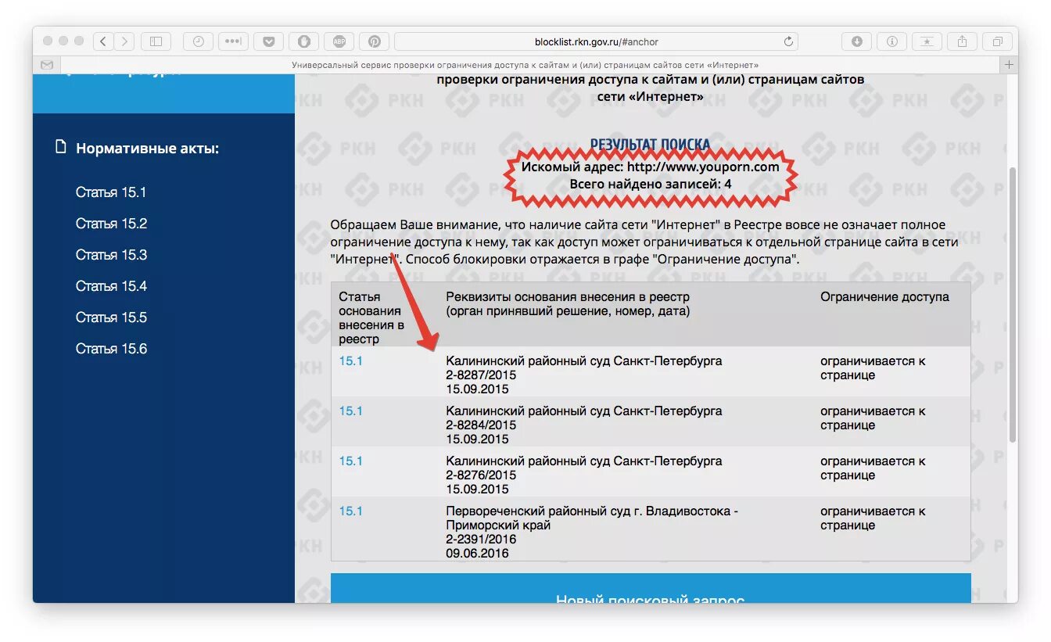Select case number 2-2391/2016
The width and height of the screenshot is (1051, 642).
click(481, 540)
